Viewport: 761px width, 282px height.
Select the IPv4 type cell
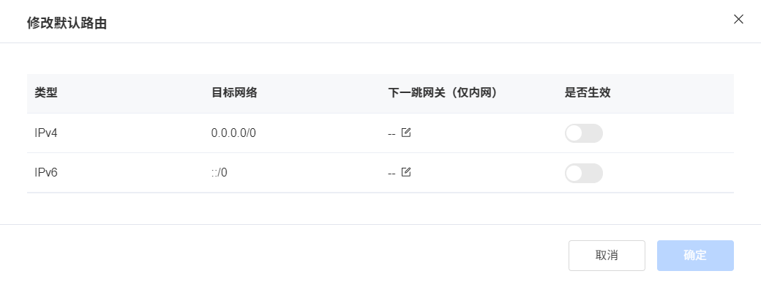tap(46, 133)
